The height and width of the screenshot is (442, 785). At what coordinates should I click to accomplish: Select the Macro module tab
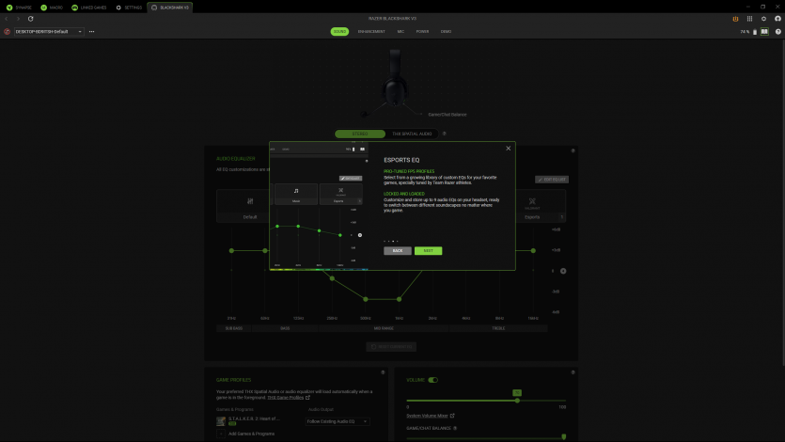tap(53, 7)
